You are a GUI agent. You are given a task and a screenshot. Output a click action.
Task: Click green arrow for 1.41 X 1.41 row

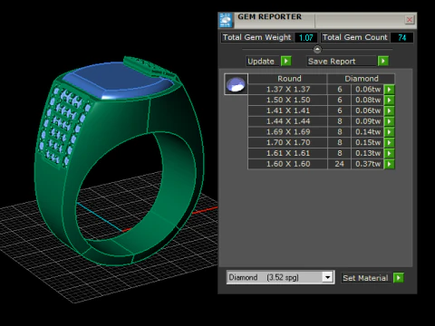click(x=390, y=110)
